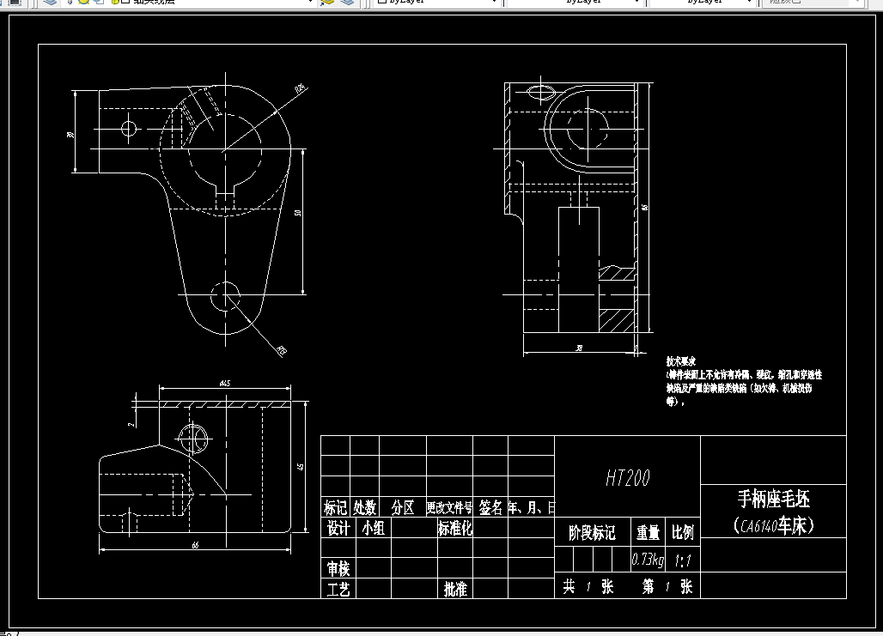Click the 处数 cell in the title block
The width and height of the screenshot is (883, 636).
click(x=365, y=507)
